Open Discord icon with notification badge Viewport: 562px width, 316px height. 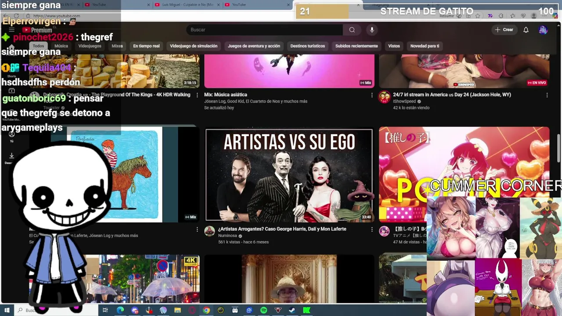135,310
